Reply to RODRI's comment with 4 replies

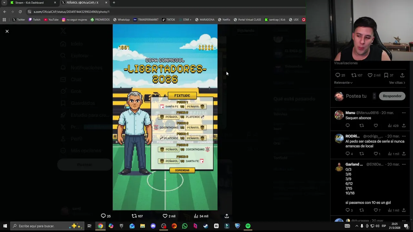[348, 154]
